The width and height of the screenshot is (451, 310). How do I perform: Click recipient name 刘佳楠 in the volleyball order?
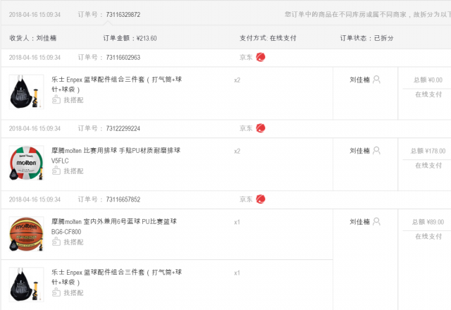(x=359, y=151)
